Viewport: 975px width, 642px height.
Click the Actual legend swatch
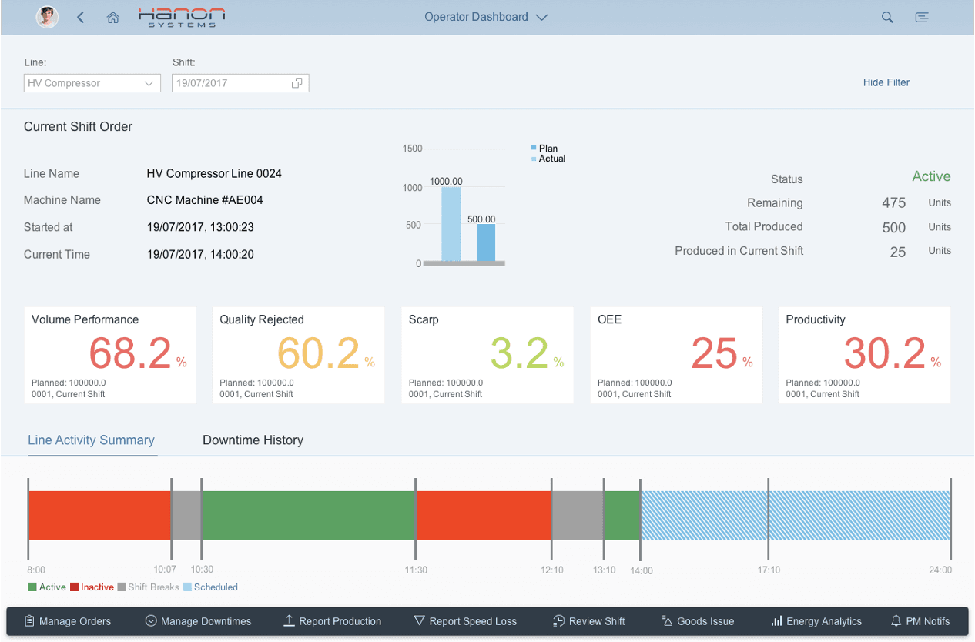[x=534, y=159]
